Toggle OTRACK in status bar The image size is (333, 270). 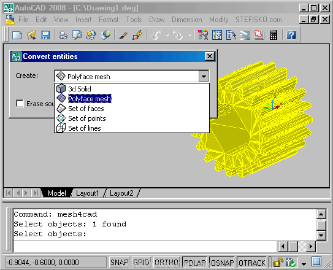tap(252, 263)
